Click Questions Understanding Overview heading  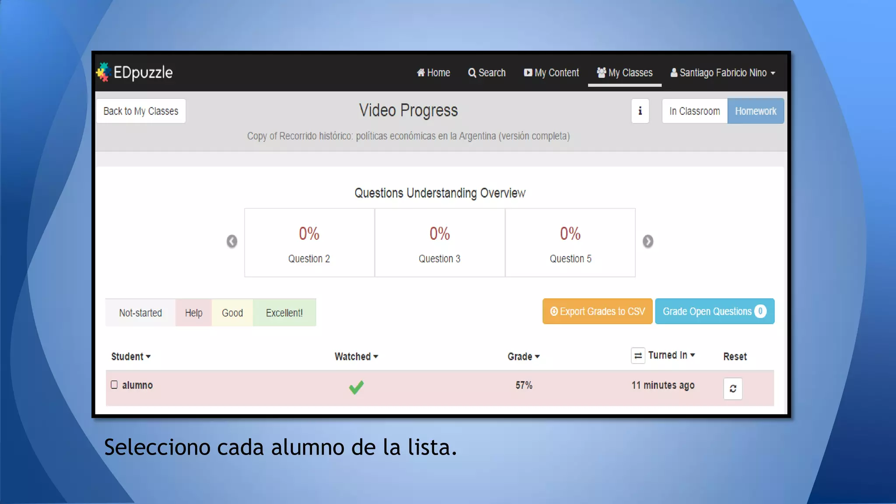tap(440, 193)
